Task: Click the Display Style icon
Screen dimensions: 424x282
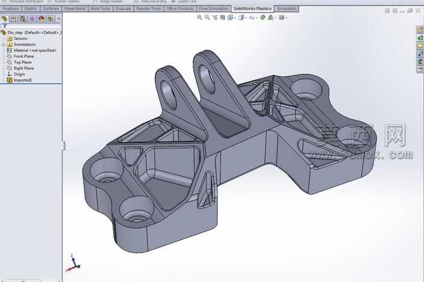Action: [241, 17]
